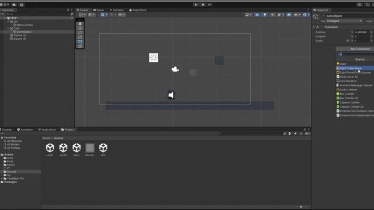Open the tool handle position dropdown
The image size is (374, 210).
click(82, 15)
